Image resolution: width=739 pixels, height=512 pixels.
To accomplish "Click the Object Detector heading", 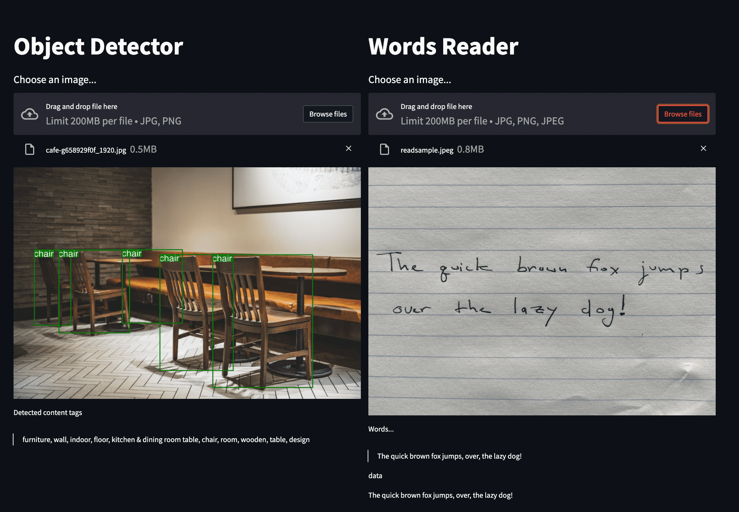I will (x=98, y=46).
